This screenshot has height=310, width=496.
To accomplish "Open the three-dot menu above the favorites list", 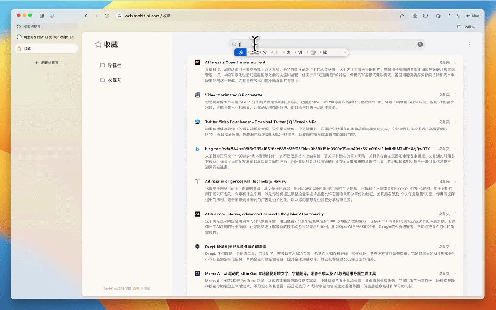I will (x=469, y=44).
